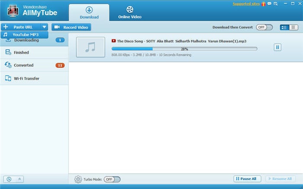Image resolution: width=303 pixels, height=189 pixels.
Task: Pause The Disco Song download
Action: (277, 47)
